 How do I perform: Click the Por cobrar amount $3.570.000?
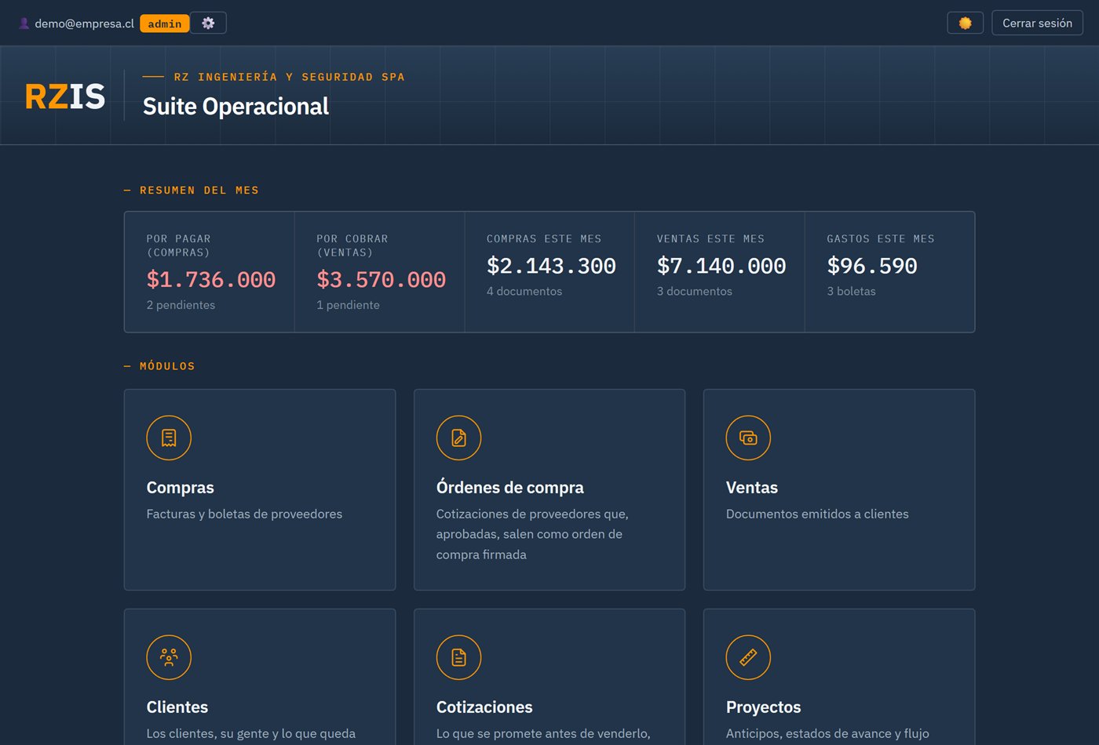tap(381, 279)
